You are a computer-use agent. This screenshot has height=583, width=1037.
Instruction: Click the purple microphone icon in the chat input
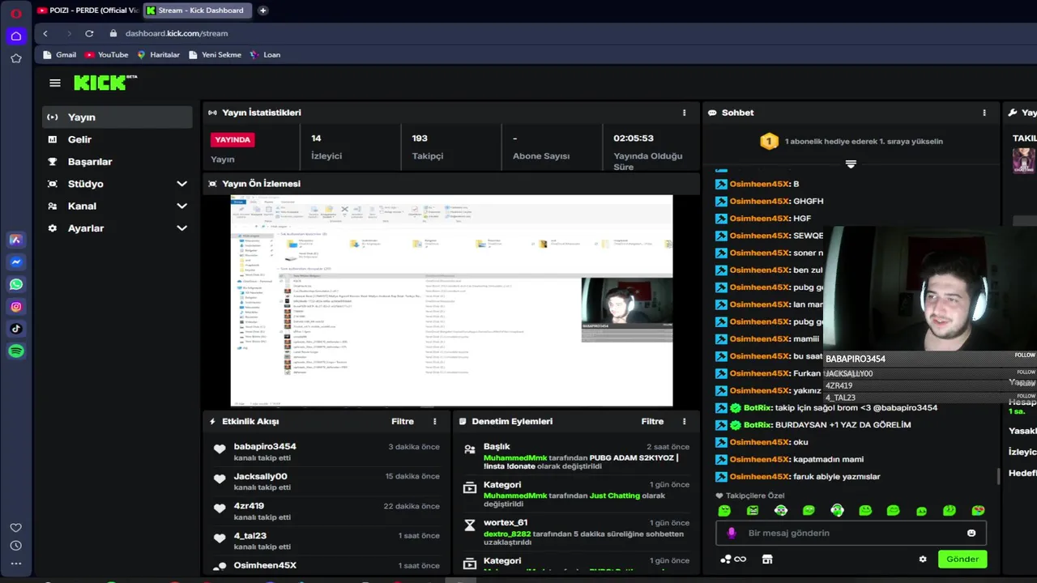coord(732,533)
